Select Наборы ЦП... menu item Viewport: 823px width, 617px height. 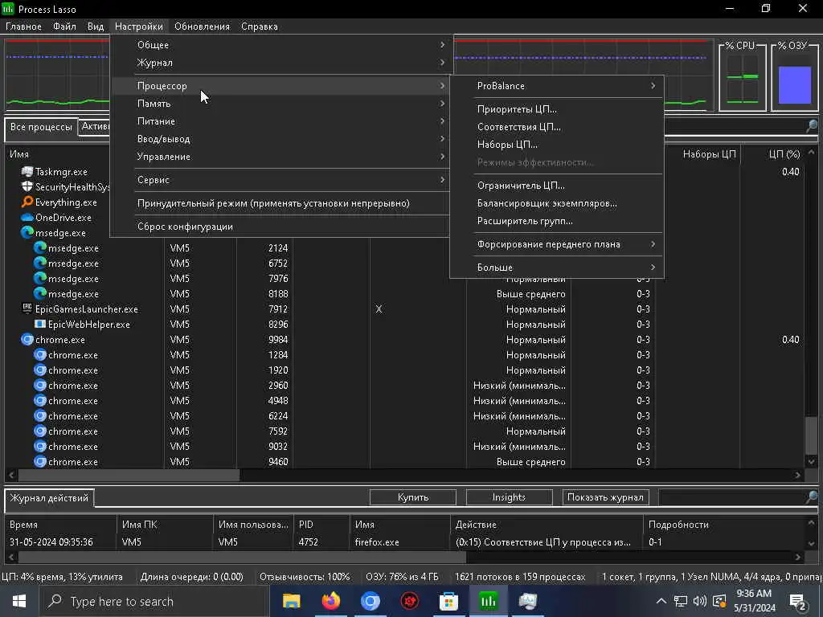tap(557, 145)
